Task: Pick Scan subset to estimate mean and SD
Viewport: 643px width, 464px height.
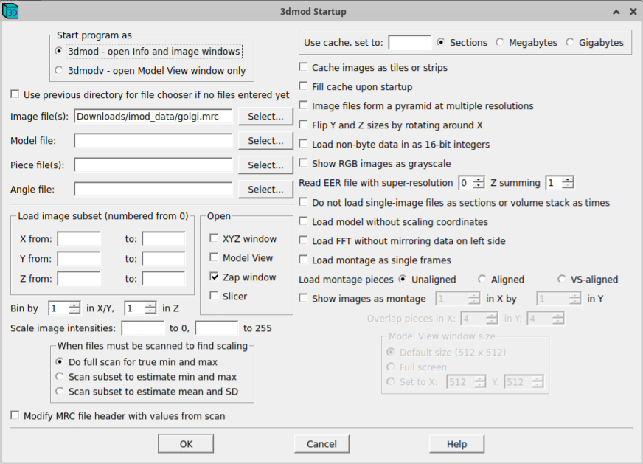Action: pos(60,392)
